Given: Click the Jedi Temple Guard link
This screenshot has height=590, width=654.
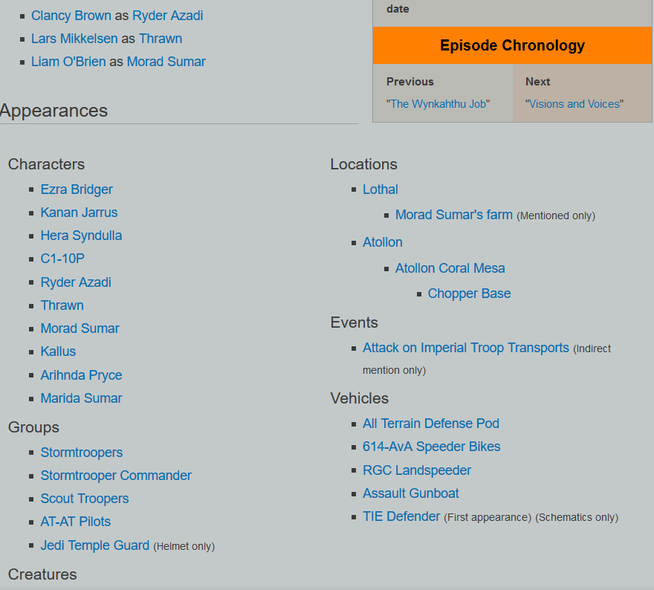Looking at the screenshot, I should (95, 545).
